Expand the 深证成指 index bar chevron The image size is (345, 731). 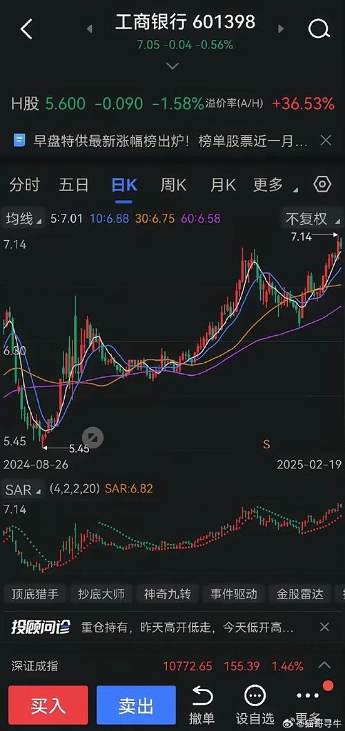pos(324,665)
